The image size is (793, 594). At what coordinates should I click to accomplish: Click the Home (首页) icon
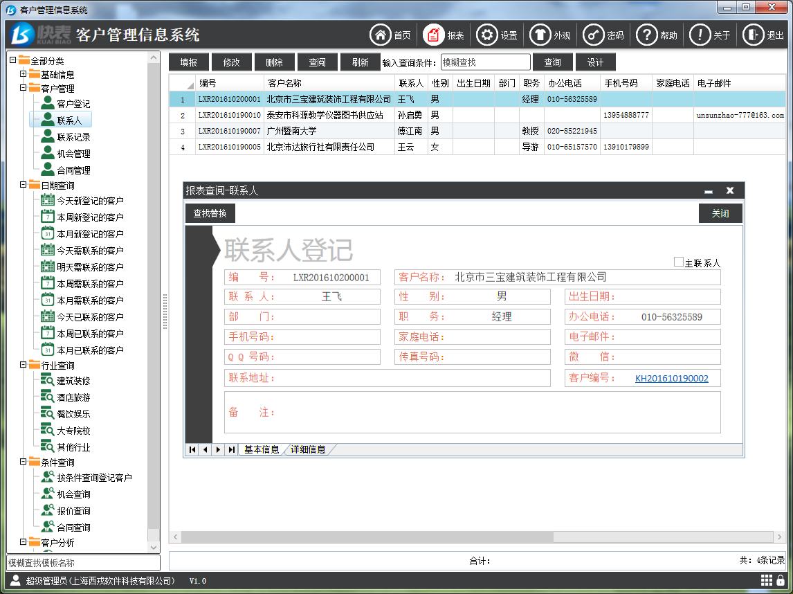click(381, 35)
